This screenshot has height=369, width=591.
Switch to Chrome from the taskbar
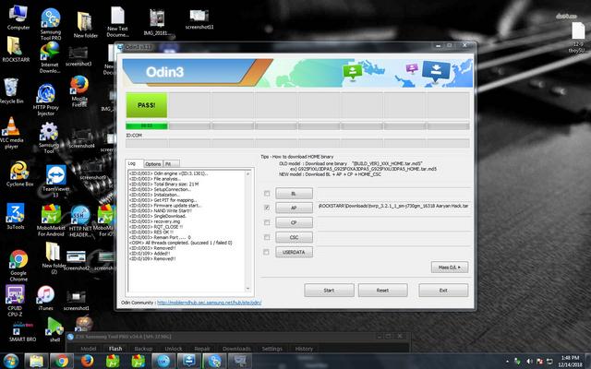[62, 361]
